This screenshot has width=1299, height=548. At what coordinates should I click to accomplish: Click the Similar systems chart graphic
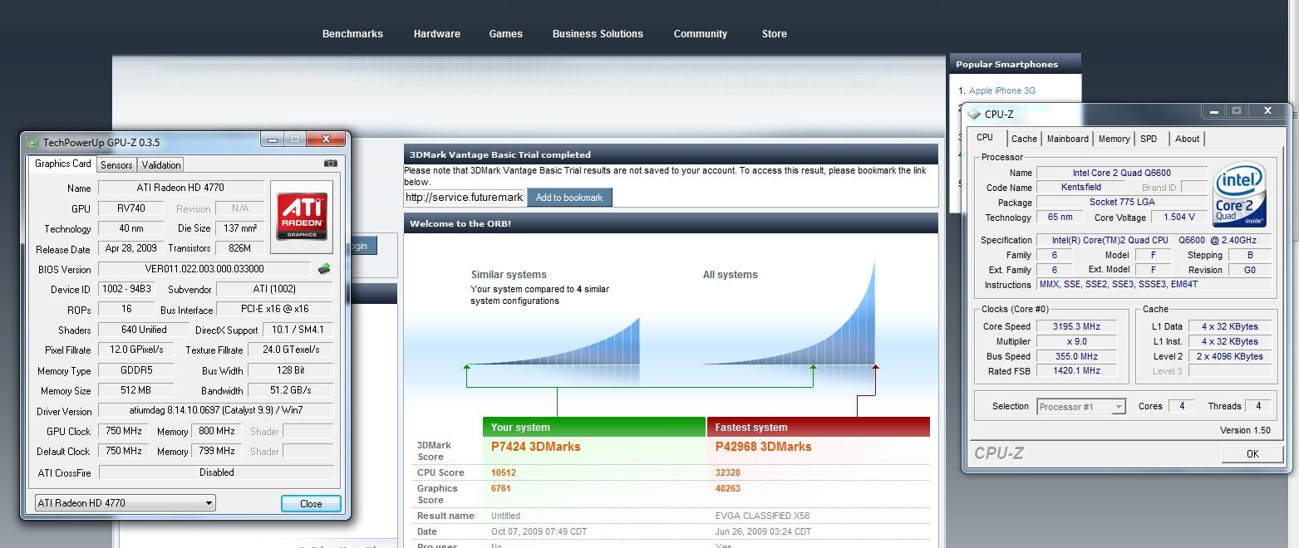pyautogui.click(x=554, y=342)
